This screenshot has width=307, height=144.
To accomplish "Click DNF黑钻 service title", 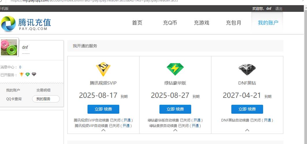I will point(247,83).
